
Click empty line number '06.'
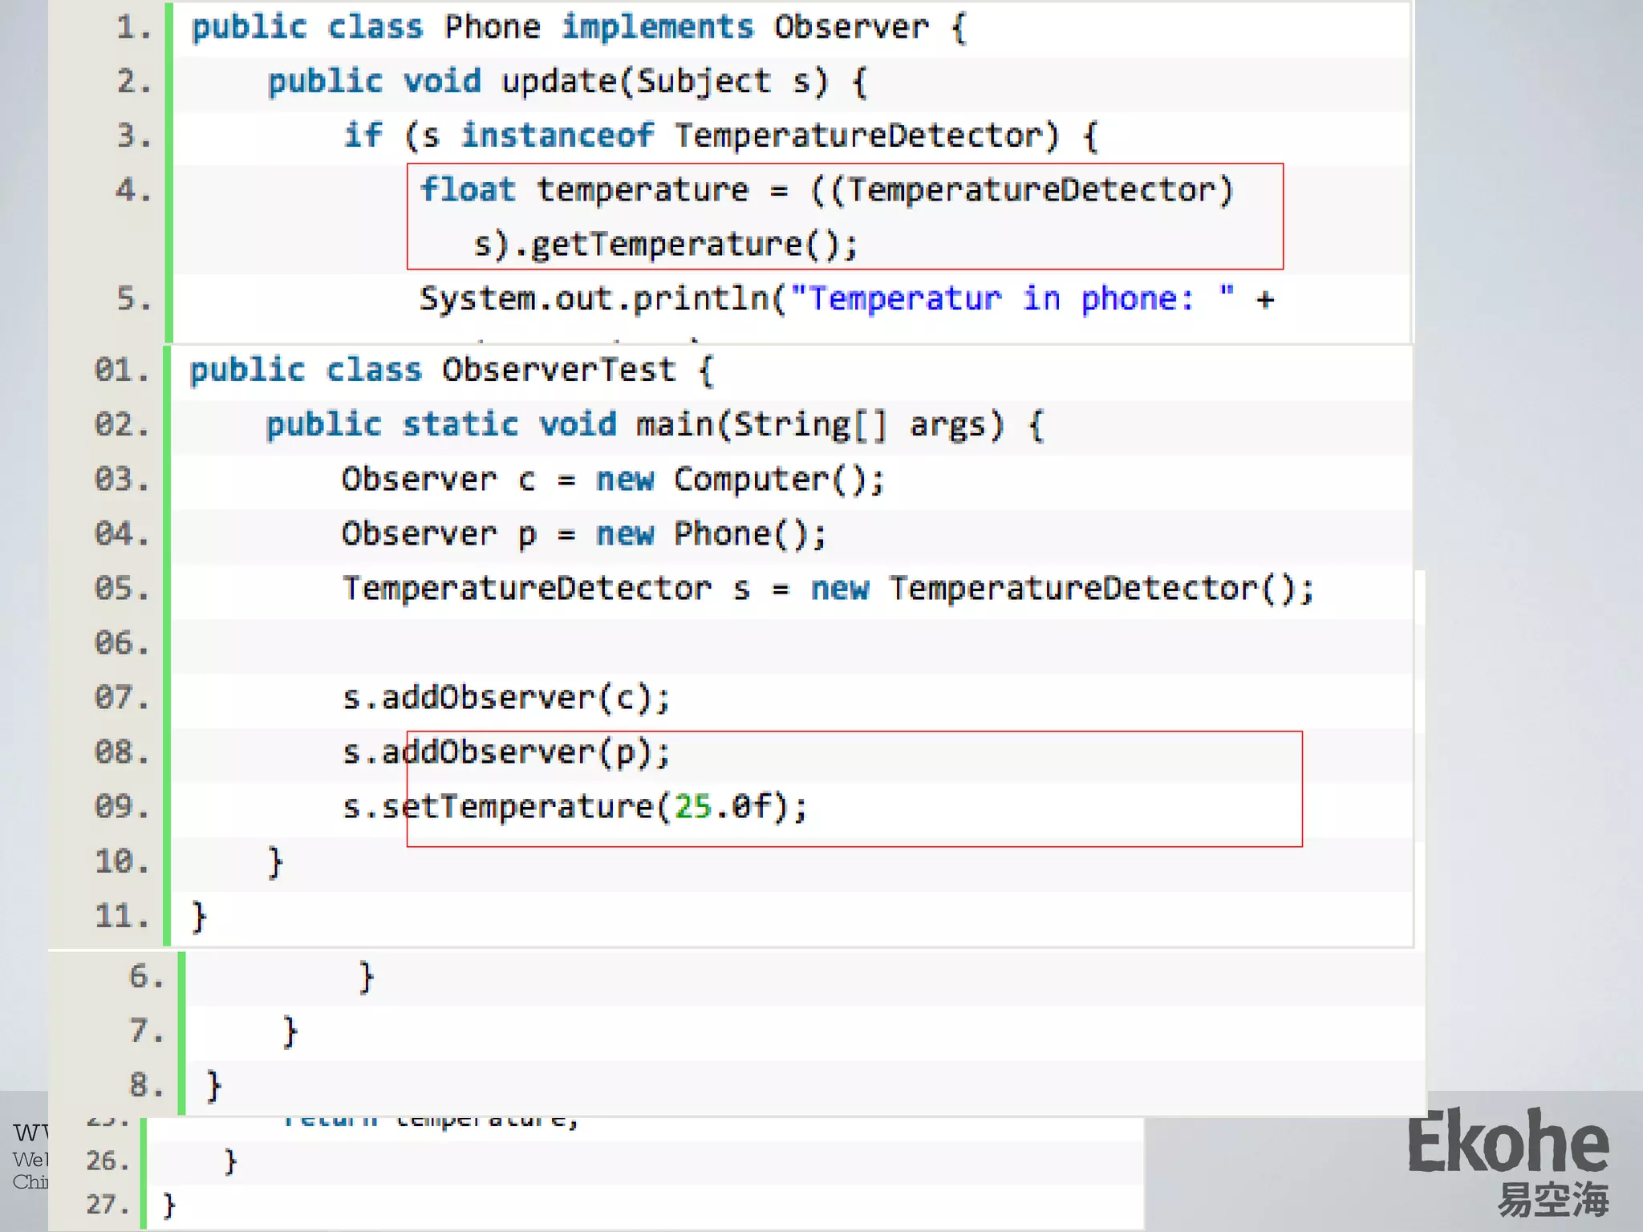pos(122,643)
